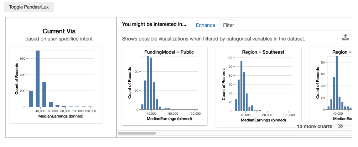Screen dimensions: 358x147
Task: Click the tallest bar in Region = Southeast chart
Action: [241, 86]
